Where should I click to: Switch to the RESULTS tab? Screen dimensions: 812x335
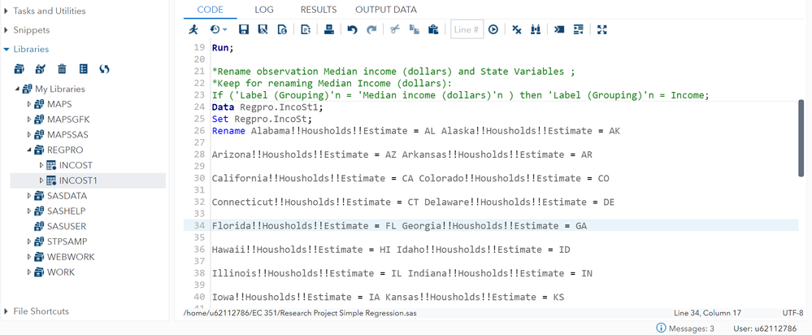coord(319,9)
